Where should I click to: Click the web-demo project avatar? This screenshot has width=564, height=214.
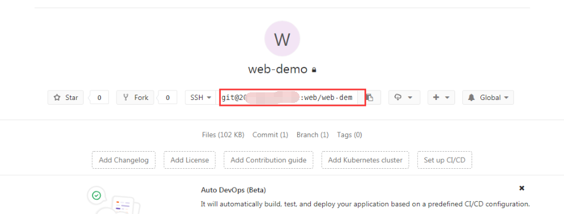(282, 39)
